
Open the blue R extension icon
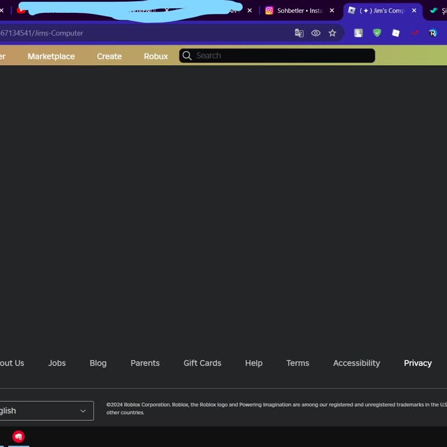click(433, 33)
